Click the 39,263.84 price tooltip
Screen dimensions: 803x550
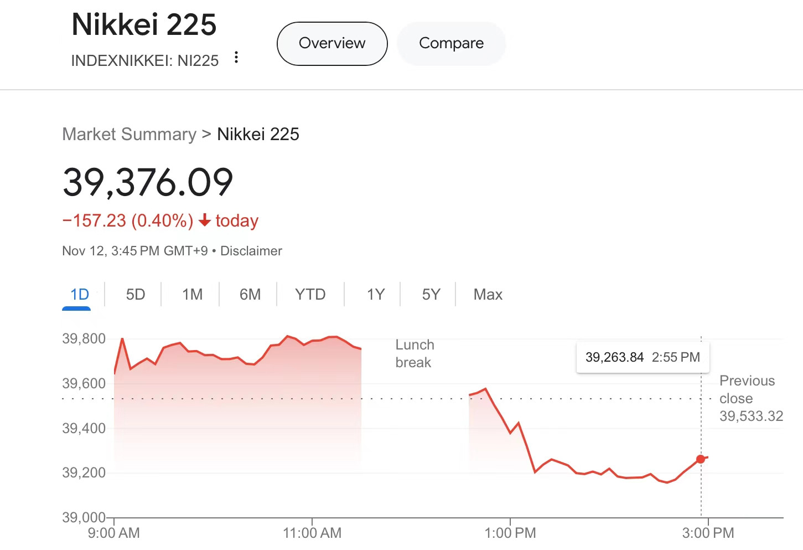(x=643, y=357)
